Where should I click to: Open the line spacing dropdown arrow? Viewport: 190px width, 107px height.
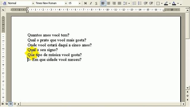(129, 3)
